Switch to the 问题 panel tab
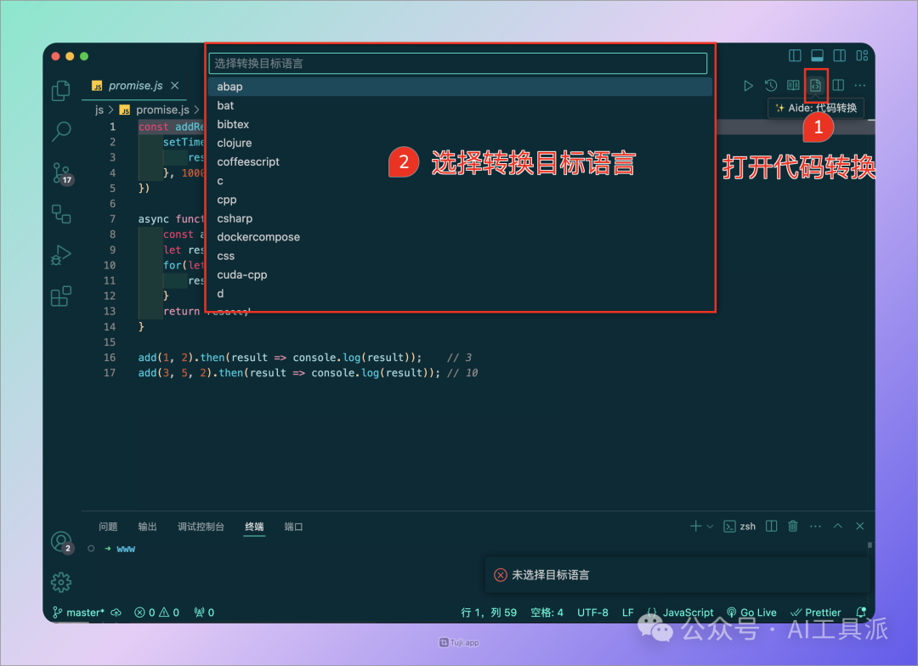 (108, 527)
